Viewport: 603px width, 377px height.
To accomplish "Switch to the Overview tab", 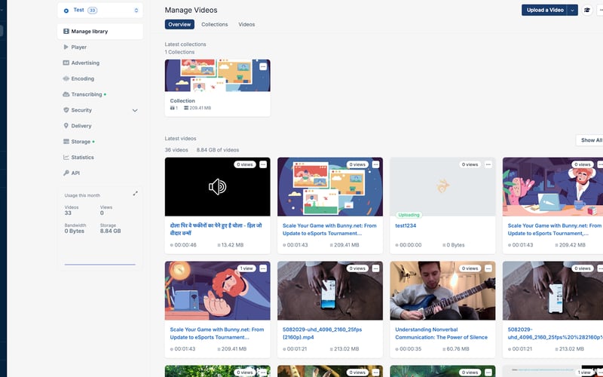I will [179, 24].
